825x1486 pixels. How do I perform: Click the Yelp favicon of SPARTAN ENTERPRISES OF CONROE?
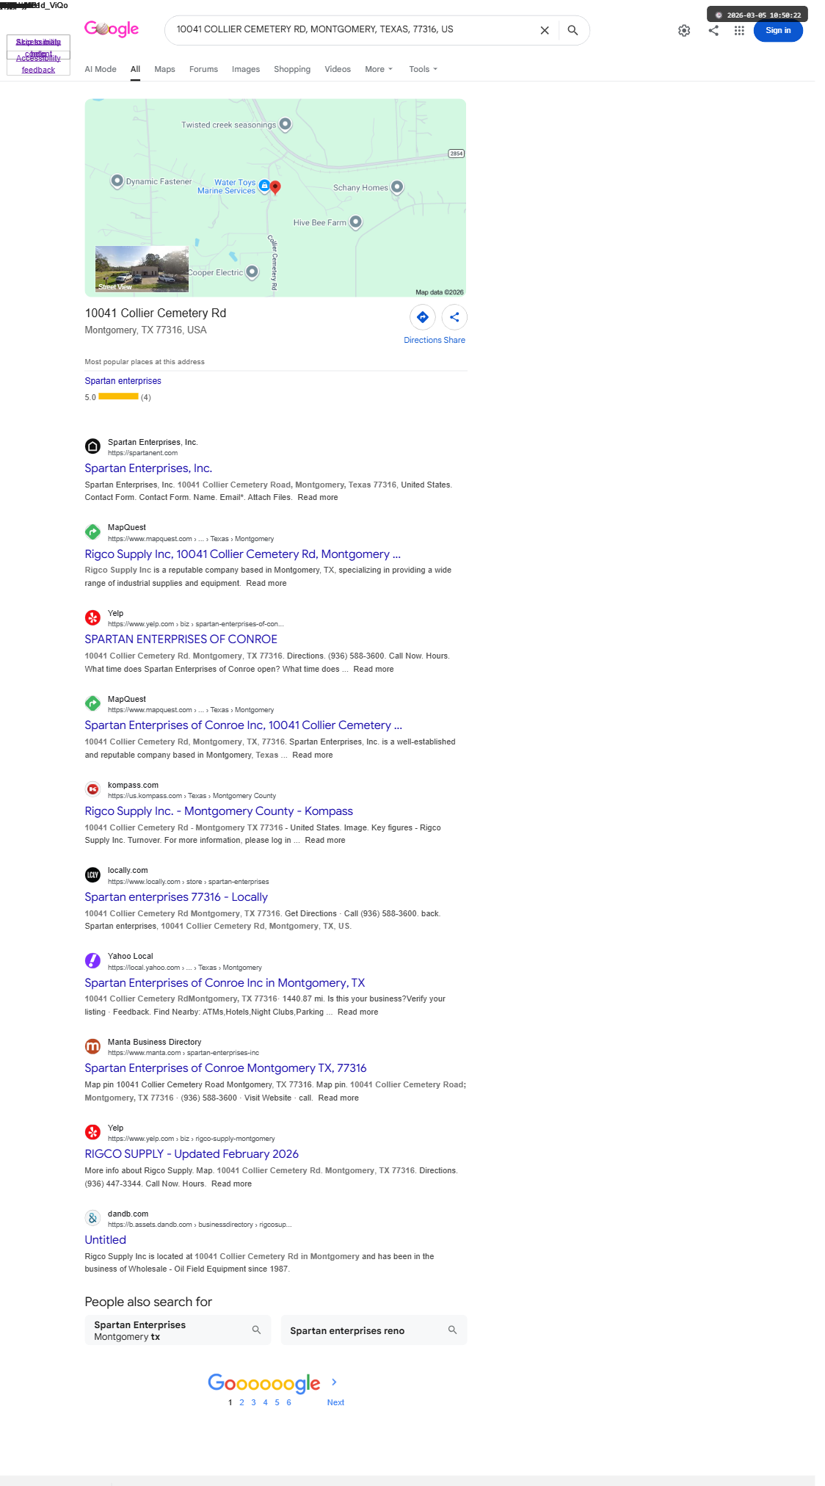(x=92, y=617)
